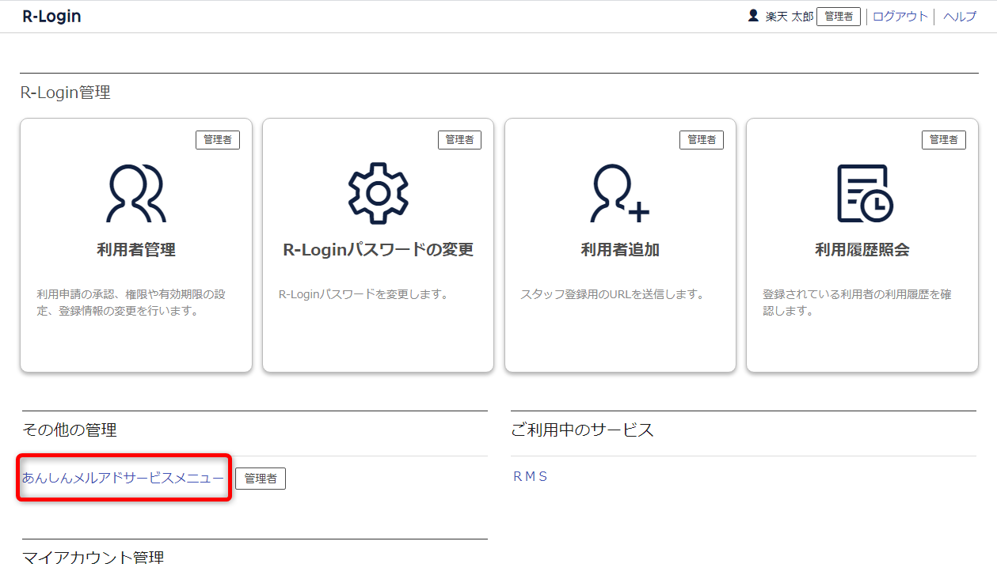Click the gear icon for password change
Image resolution: width=997 pixels, height=564 pixels.
pyautogui.click(x=378, y=194)
